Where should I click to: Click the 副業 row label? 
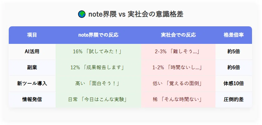coord(32,68)
